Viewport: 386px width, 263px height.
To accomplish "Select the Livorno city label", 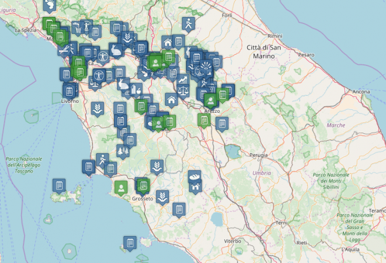I will pyautogui.click(x=70, y=101).
